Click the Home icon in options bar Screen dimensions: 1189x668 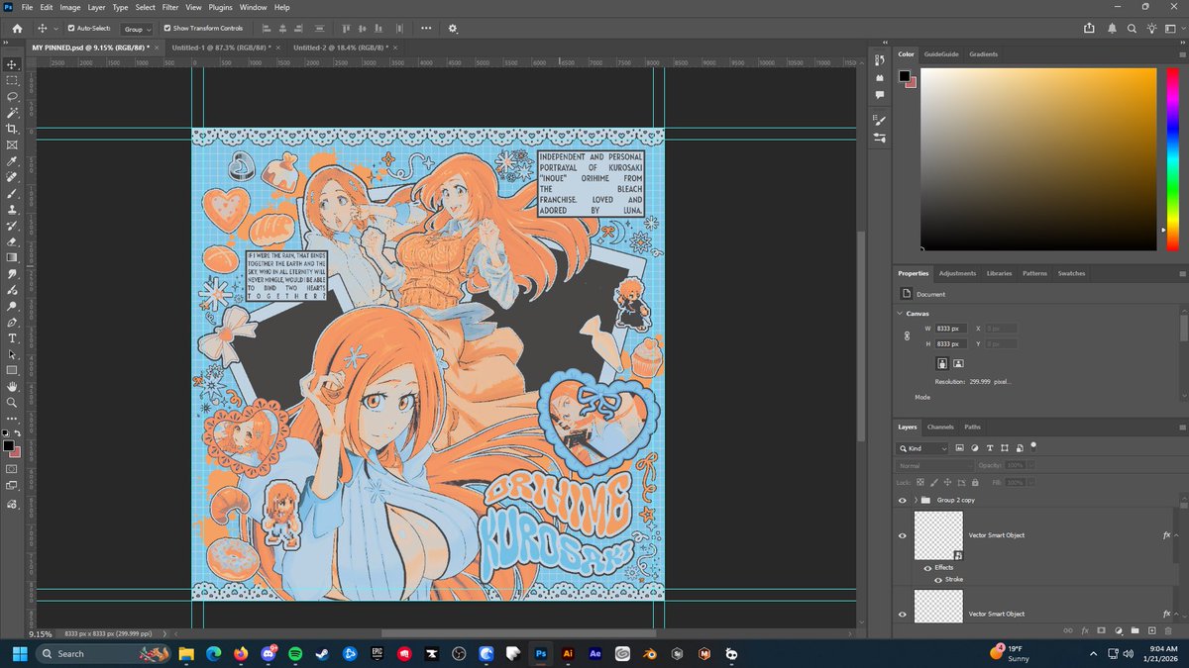coord(17,29)
